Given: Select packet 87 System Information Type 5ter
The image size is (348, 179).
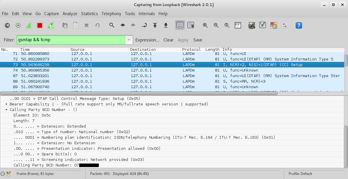Looking at the screenshot, I should tap(172, 76).
